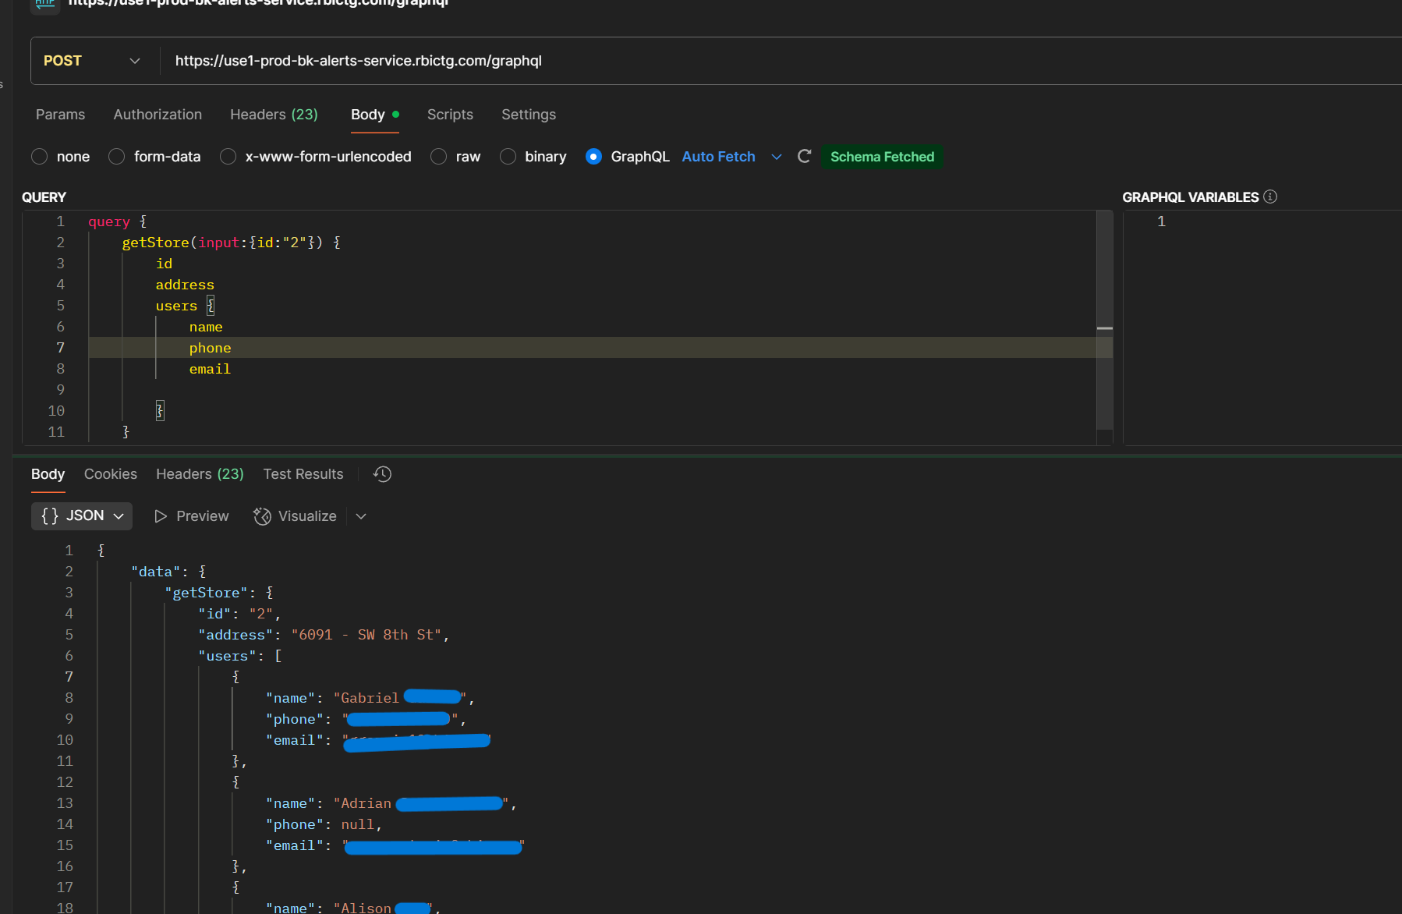This screenshot has height=914, width=1402.
Task: Click the "users" key in the response
Action: click(227, 656)
